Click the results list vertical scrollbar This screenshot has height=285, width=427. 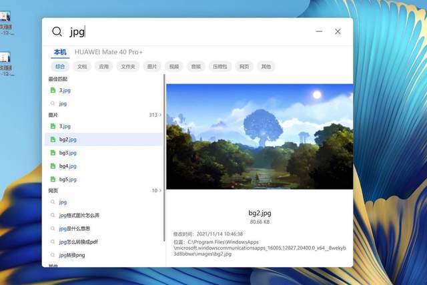click(164, 158)
